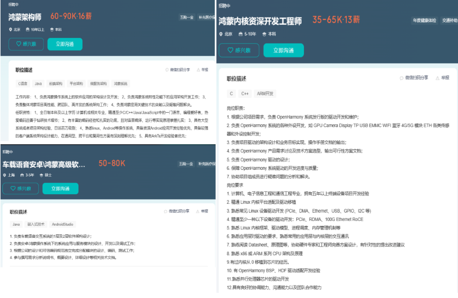The image size is (458, 298).
Task: Click 立即沟通 on 车载语音安卓鸿蒙 job
Action: 60,188
